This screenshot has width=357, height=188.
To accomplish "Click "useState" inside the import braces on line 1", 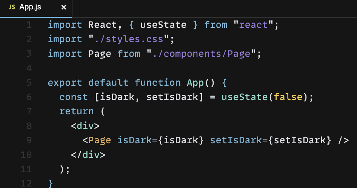I will tap(163, 25).
